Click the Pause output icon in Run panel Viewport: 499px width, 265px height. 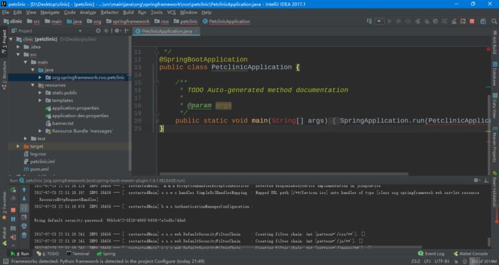coord(13,219)
